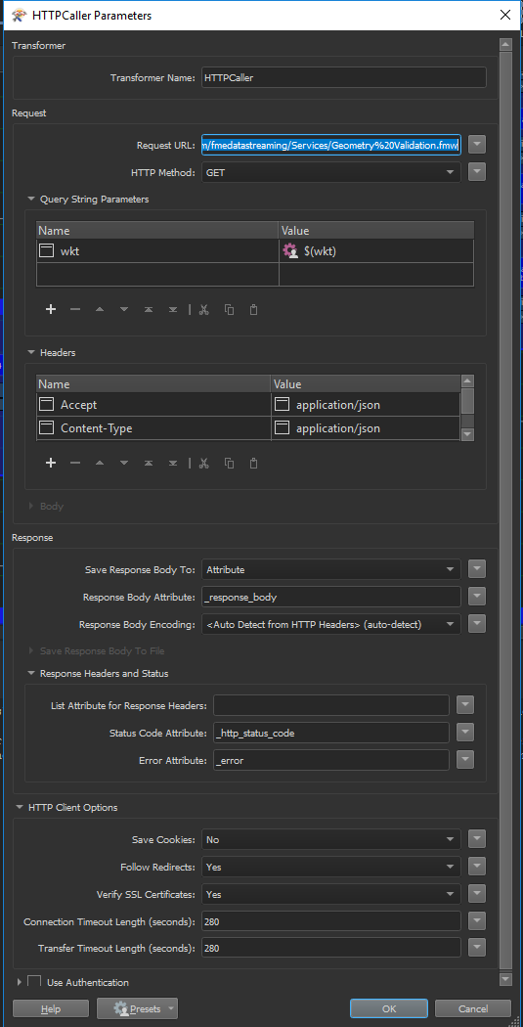This screenshot has width=523, height=1027.
Task: Cut selected row in Query String Parameters
Action: [x=203, y=309]
